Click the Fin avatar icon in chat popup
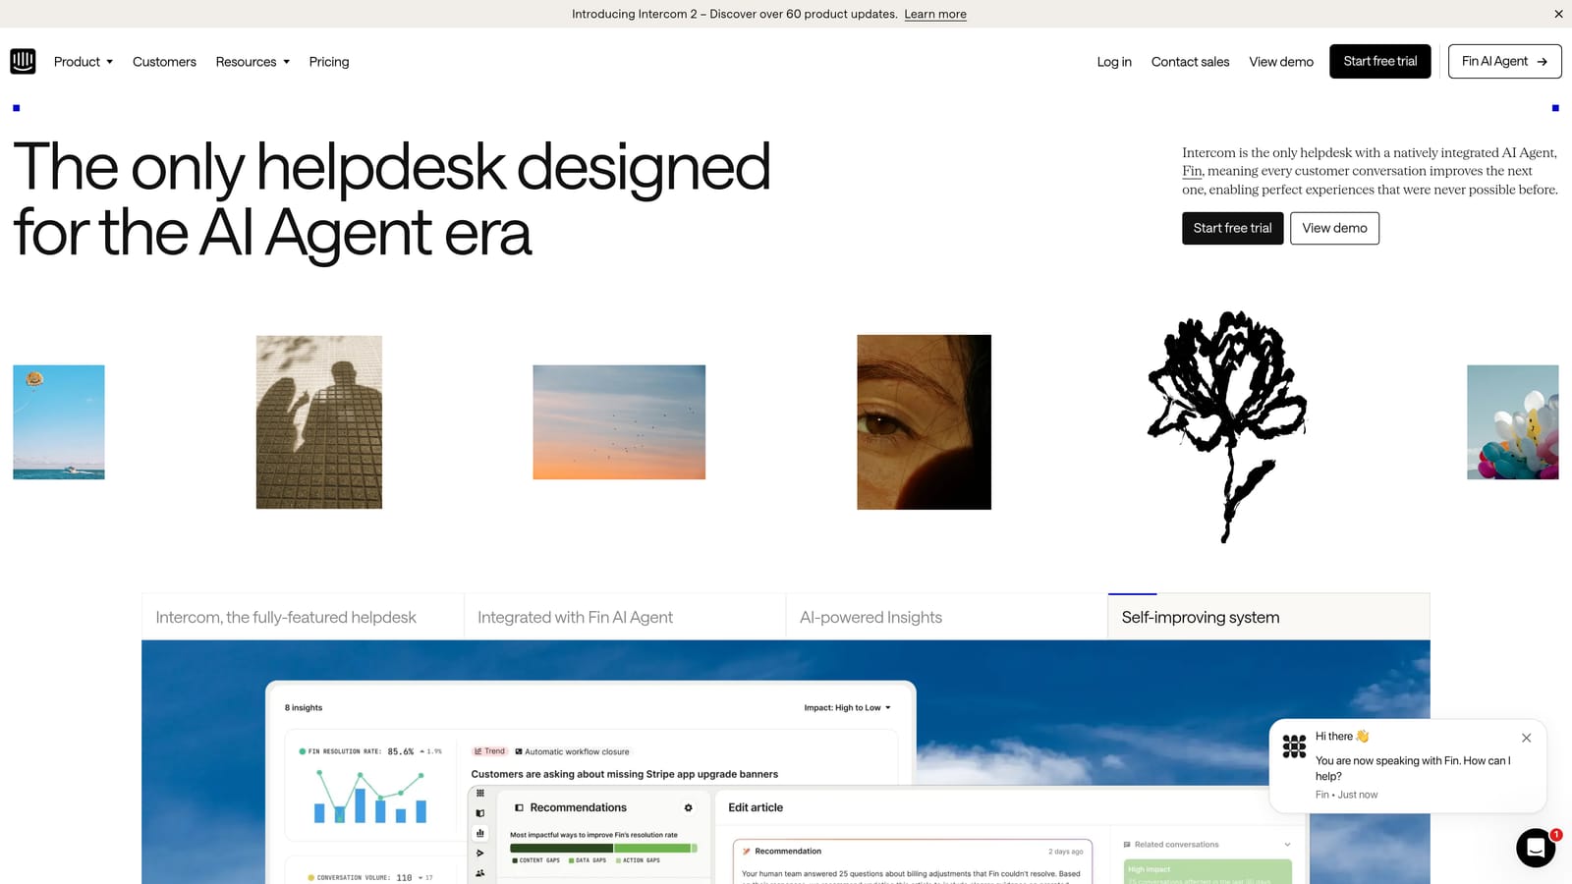1572x884 pixels. pyautogui.click(x=1294, y=746)
